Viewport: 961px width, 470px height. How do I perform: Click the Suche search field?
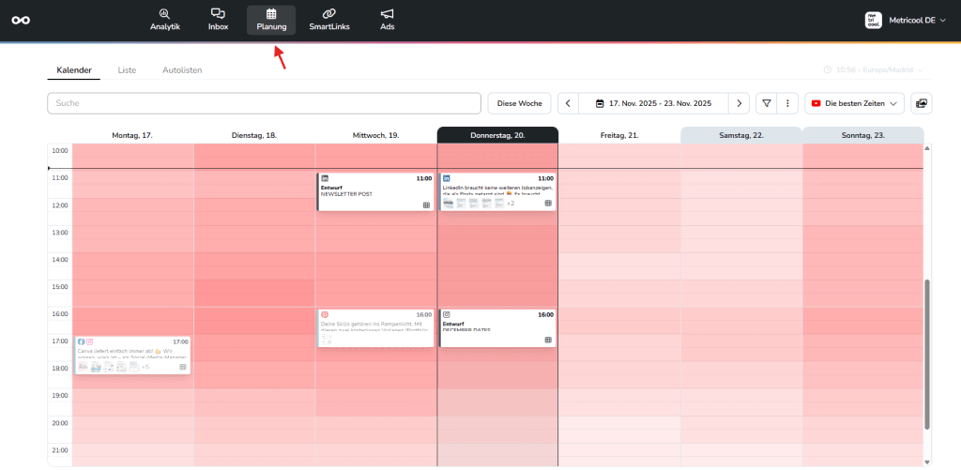coord(264,103)
